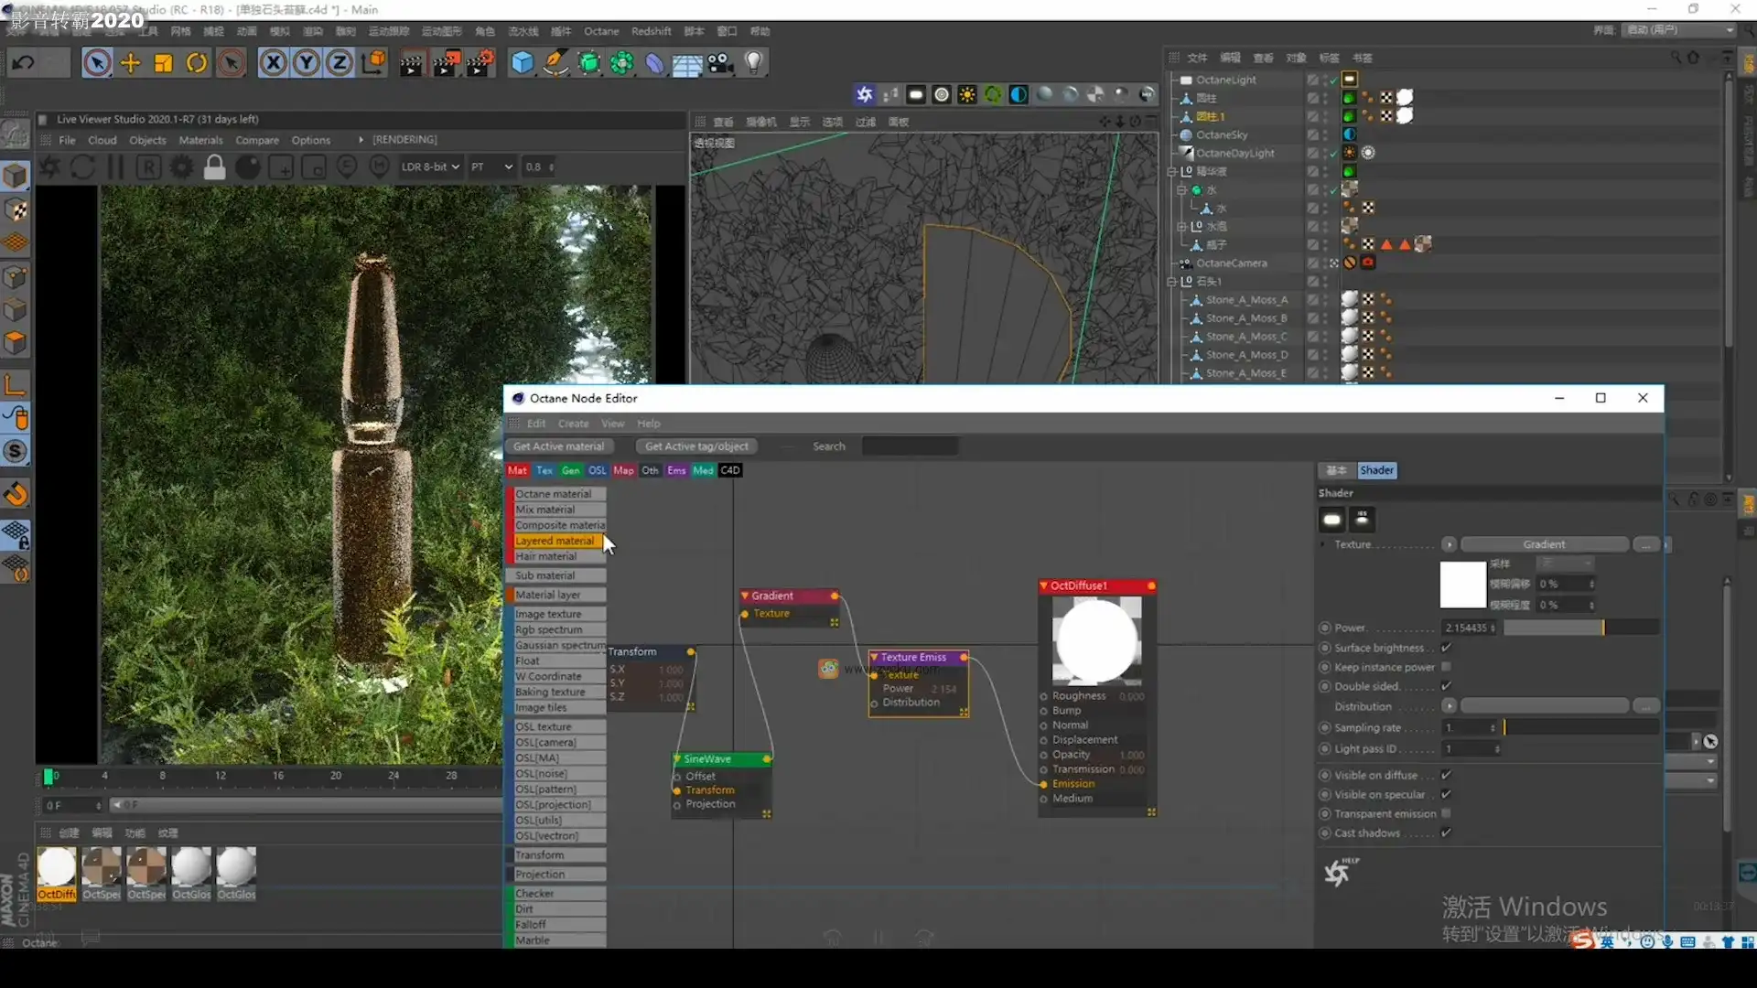Click the light bulb icon in toolbar
Viewport: 1757px width, 988px height.
tap(753, 63)
